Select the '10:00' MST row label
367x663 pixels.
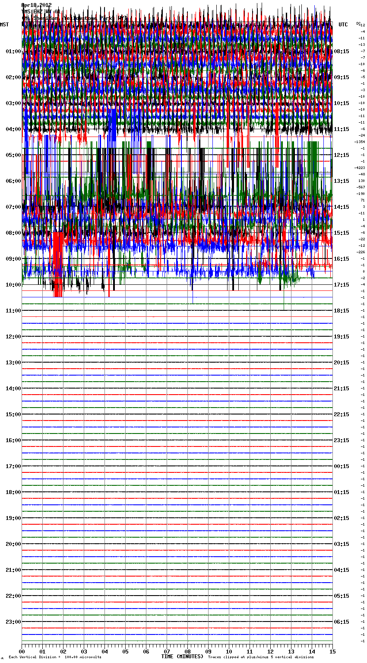point(13,285)
